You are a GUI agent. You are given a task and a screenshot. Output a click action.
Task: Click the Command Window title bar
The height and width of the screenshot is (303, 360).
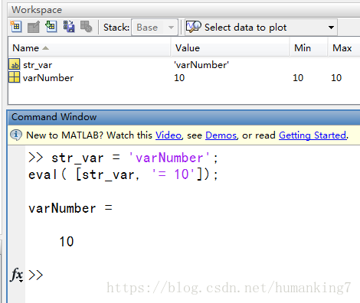[x=183, y=117]
